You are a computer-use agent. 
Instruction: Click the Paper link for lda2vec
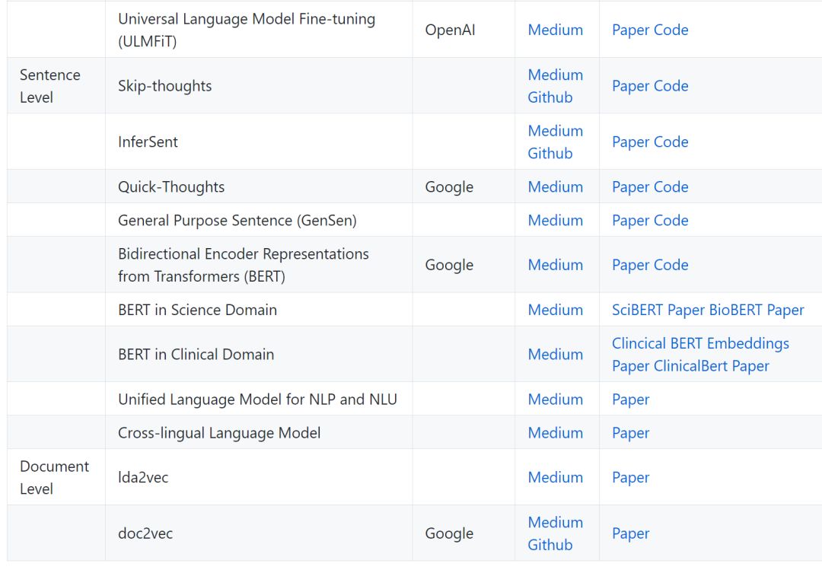(630, 478)
